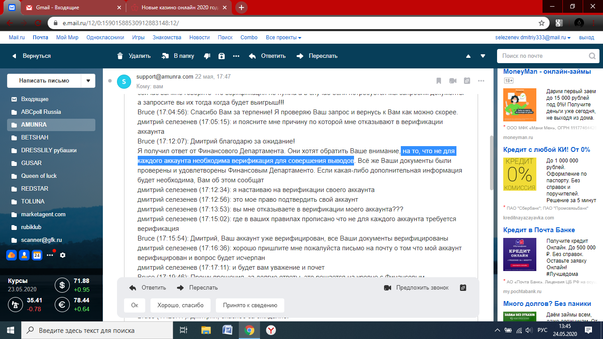
Task: Open File Explorer from the taskbar
Action: tap(206, 330)
